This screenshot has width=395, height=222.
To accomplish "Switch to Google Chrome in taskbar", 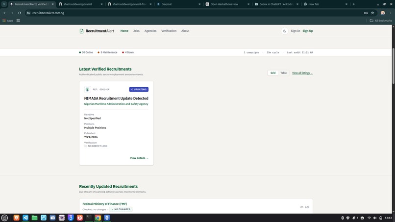I will click(98, 218).
